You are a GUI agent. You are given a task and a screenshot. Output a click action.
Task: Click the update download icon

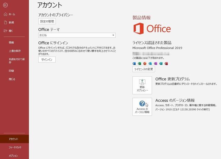[142, 82]
